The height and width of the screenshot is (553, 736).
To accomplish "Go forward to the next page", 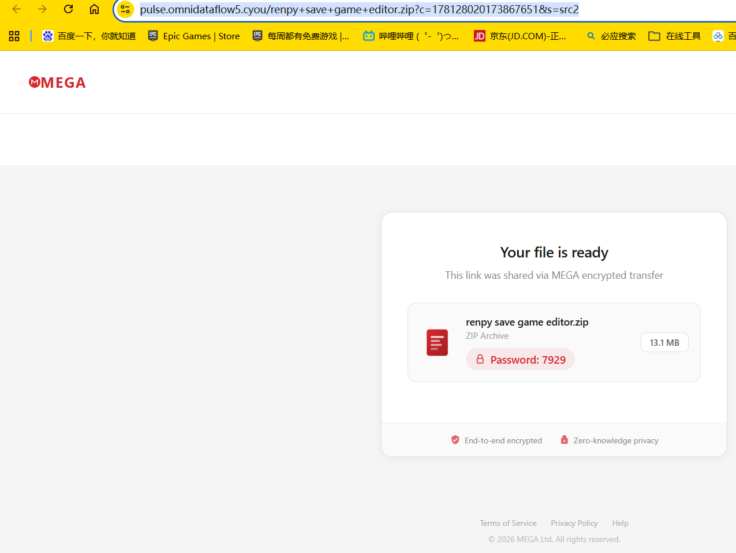I will [42, 9].
